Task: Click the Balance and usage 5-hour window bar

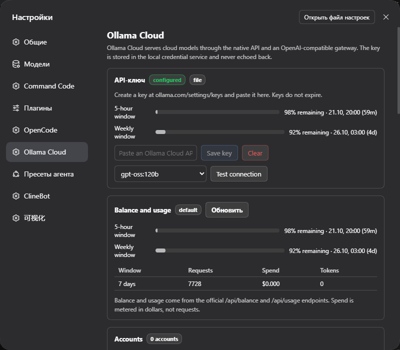Action: (x=217, y=230)
